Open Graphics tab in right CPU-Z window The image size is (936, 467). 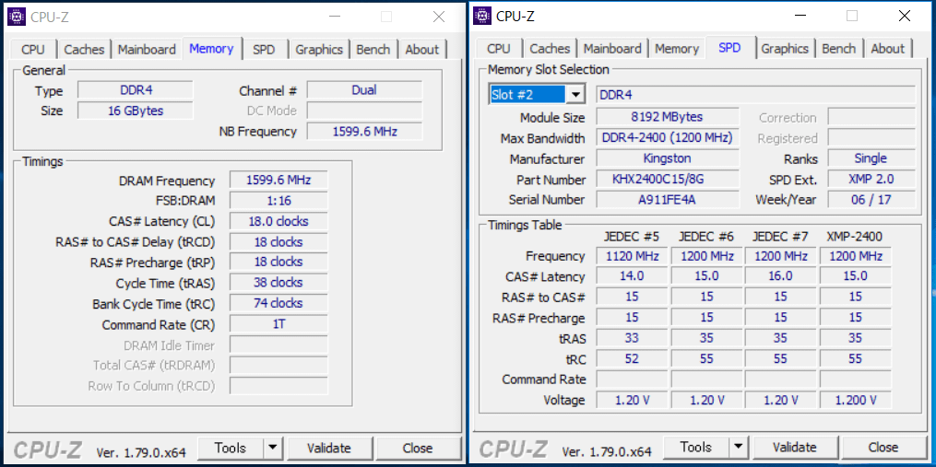coord(785,48)
